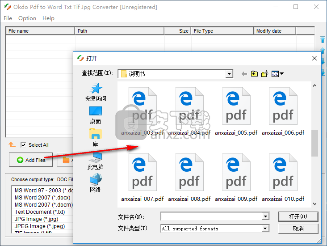
Task: Select Text Document (*.txt) output type
Action: (40, 212)
